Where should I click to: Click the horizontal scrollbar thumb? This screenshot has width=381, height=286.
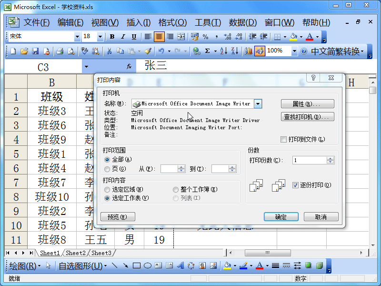click(x=268, y=253)
